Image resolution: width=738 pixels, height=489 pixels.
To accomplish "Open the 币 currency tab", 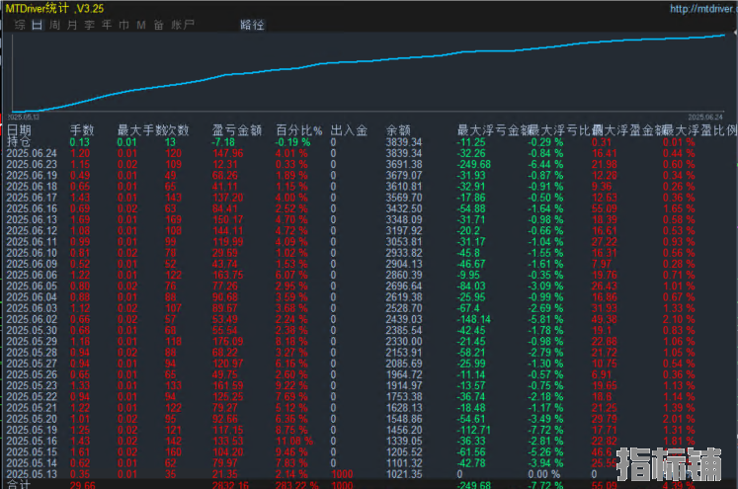I will [124, 25].
